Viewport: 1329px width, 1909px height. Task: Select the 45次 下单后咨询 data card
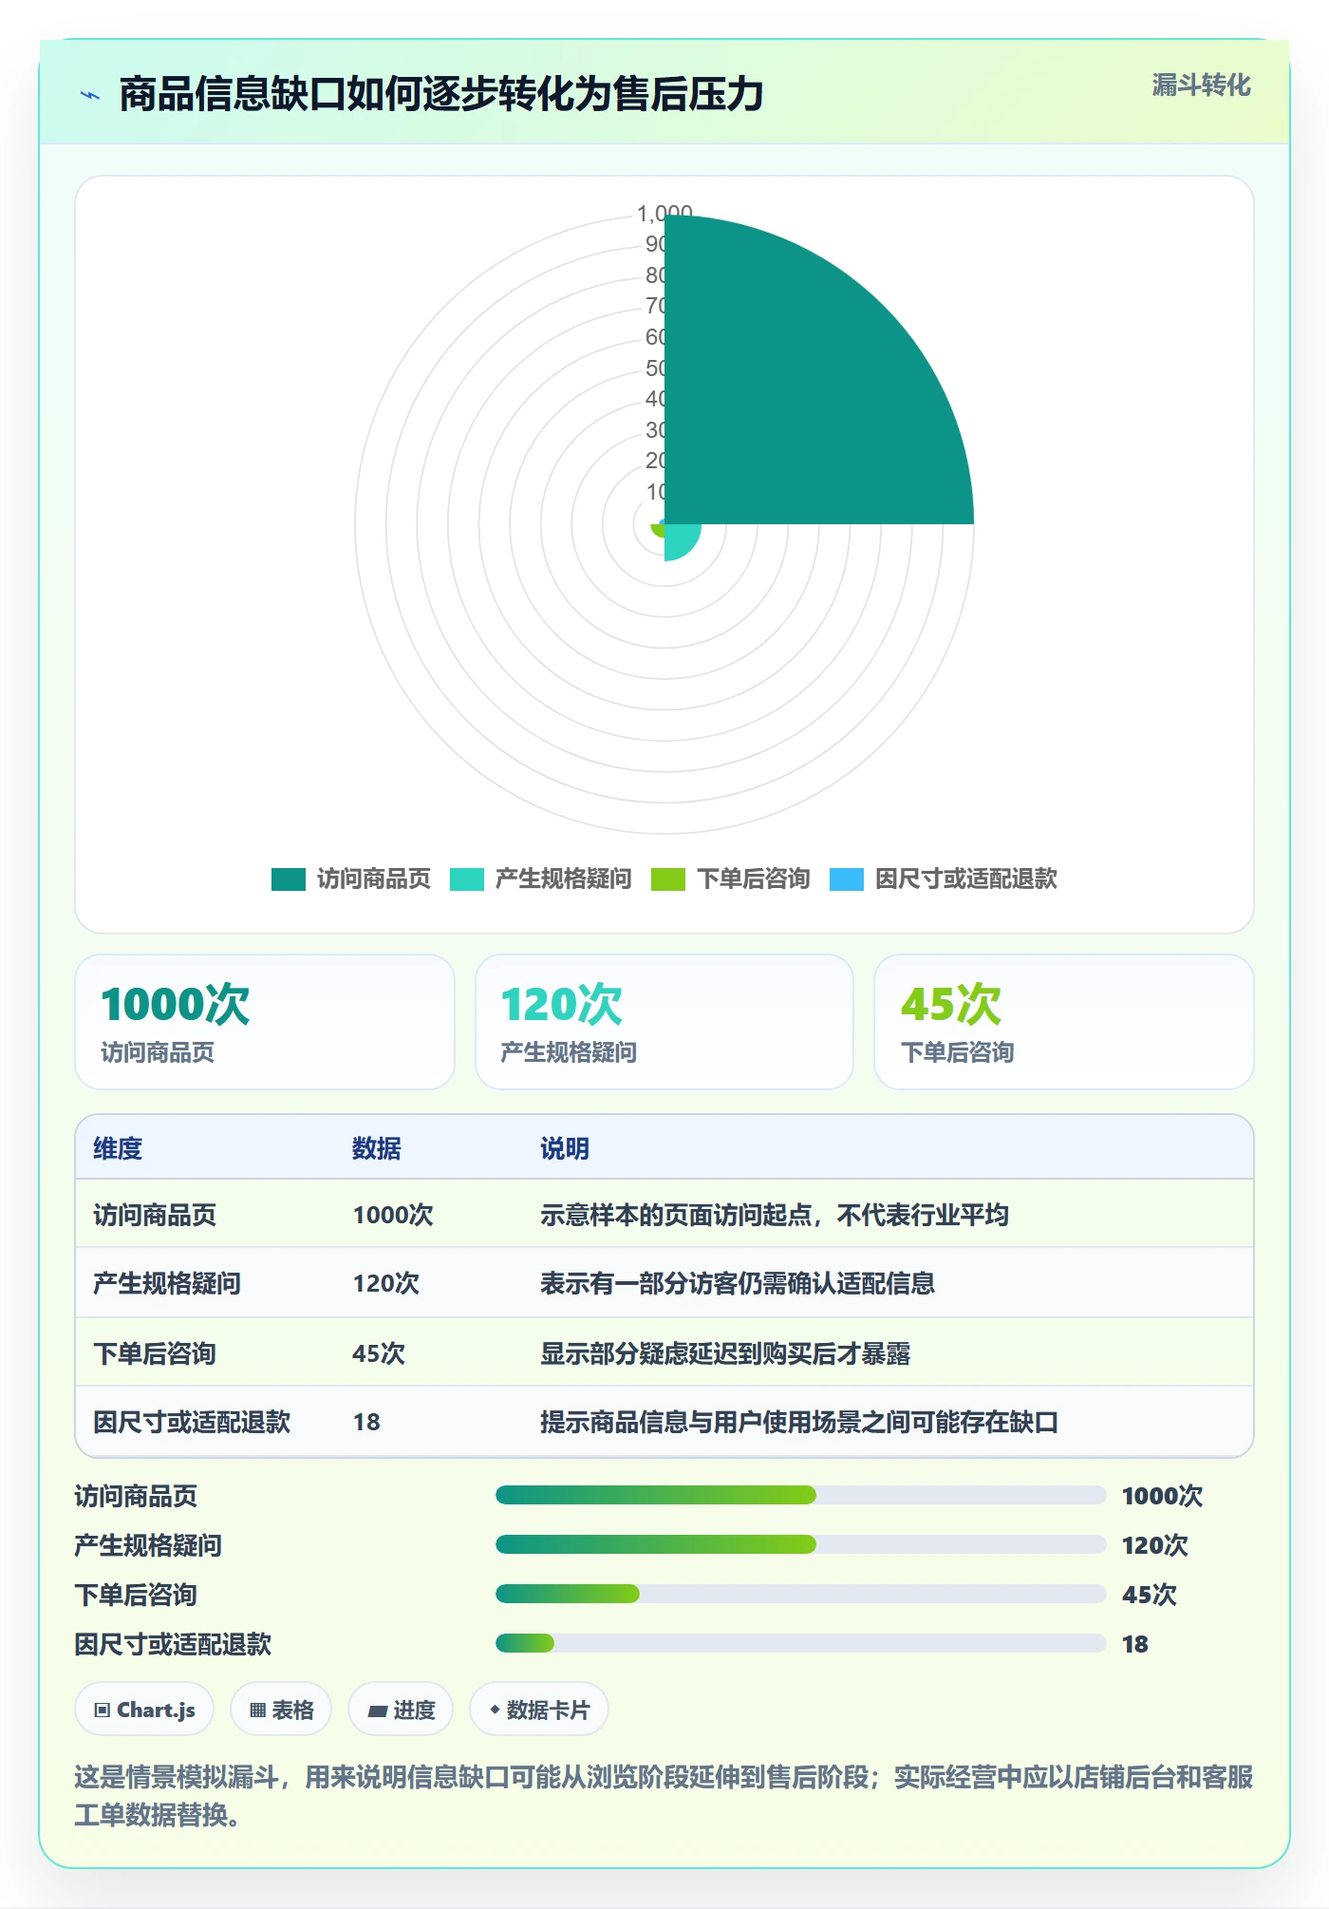1064,1022
